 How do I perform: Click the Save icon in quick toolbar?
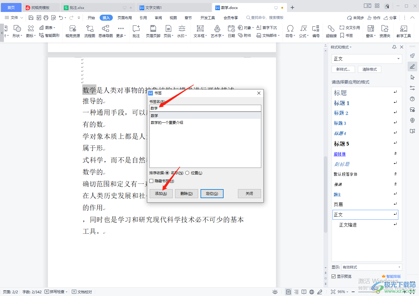click(31, 18)
